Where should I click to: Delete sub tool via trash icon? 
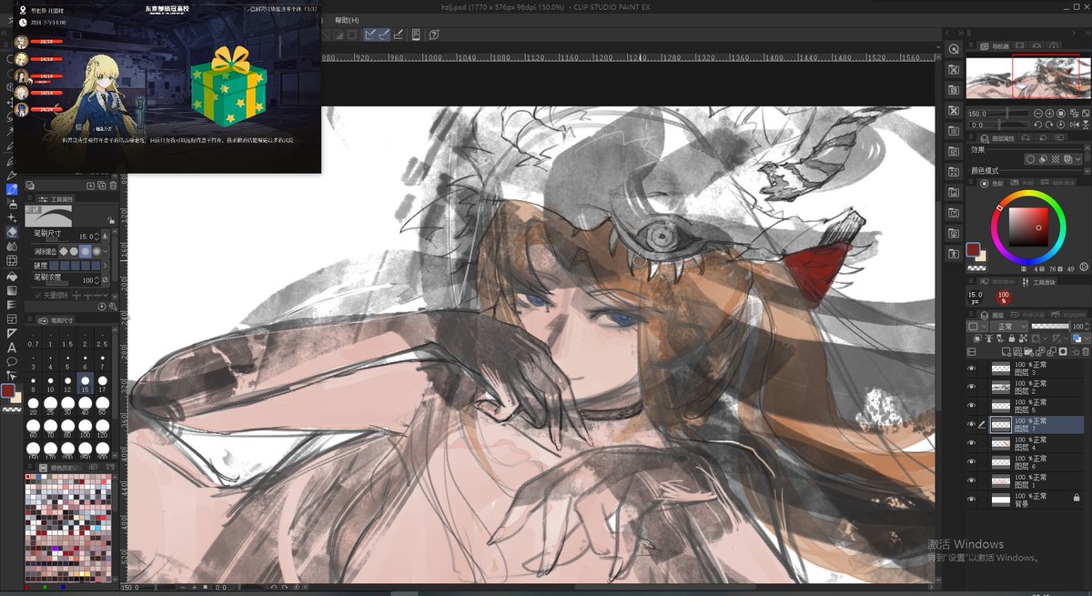click(113, 186)
